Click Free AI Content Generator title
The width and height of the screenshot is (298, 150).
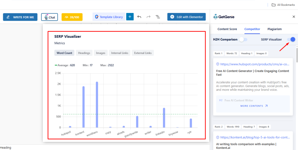click(x=253, y=73)
